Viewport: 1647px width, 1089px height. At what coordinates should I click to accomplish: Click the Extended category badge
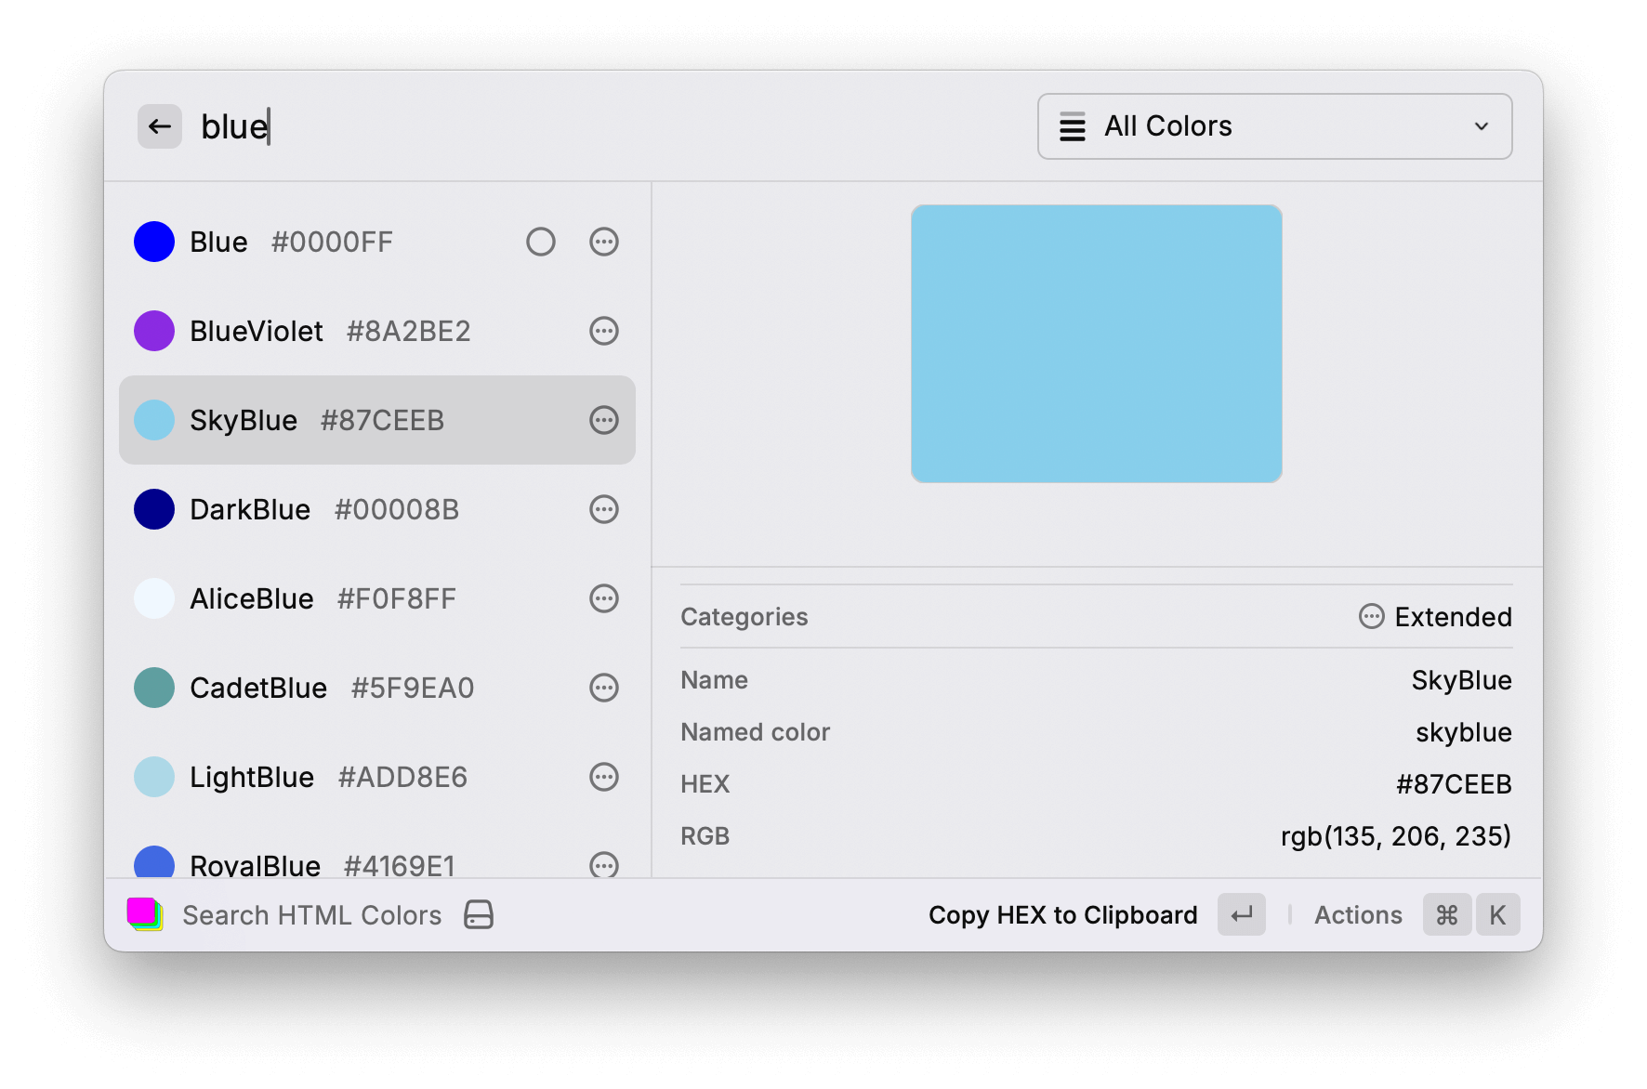click(1434, 616)
